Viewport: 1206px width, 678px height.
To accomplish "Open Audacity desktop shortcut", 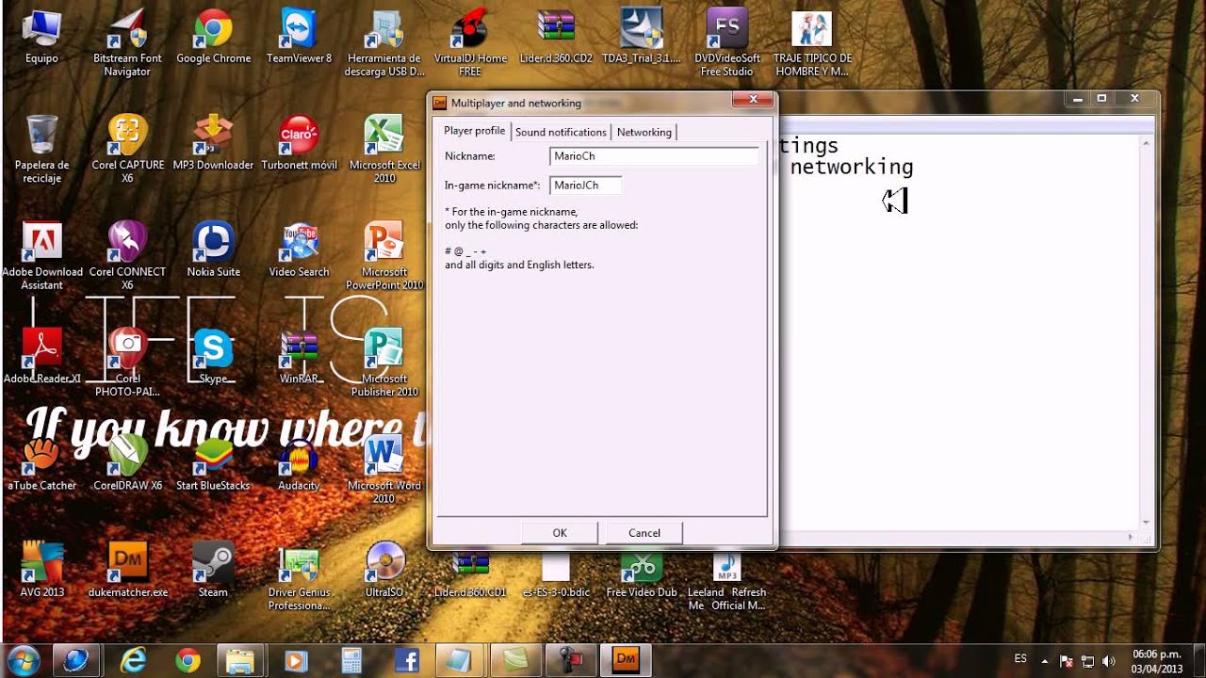I will tap(299, 463).
